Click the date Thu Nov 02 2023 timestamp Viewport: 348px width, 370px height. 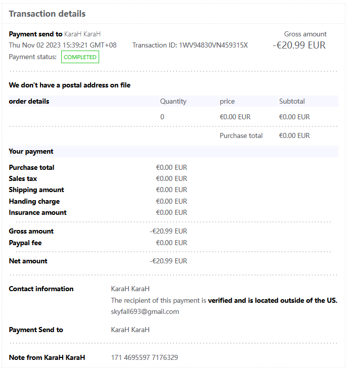(63, 45)
